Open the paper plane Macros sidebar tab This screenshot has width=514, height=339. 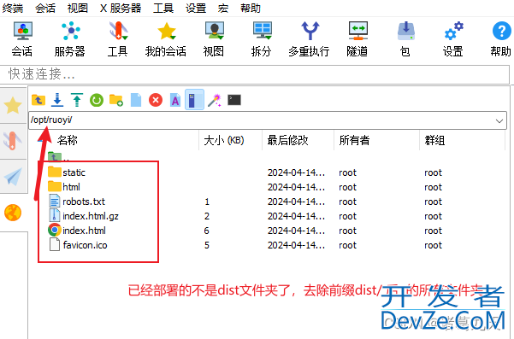coord(13,177)
